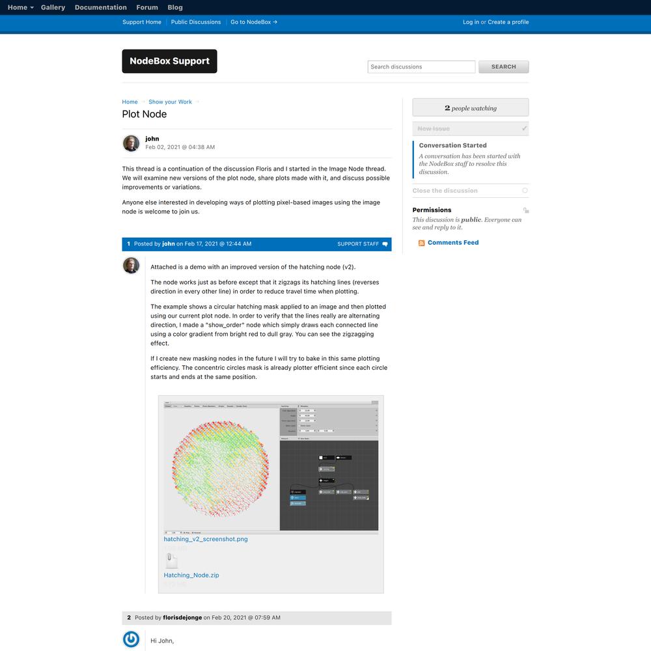Visit the Forum section
Viewport: 651px width, 651px height.
pyautogui.click(x=147, y=7)
